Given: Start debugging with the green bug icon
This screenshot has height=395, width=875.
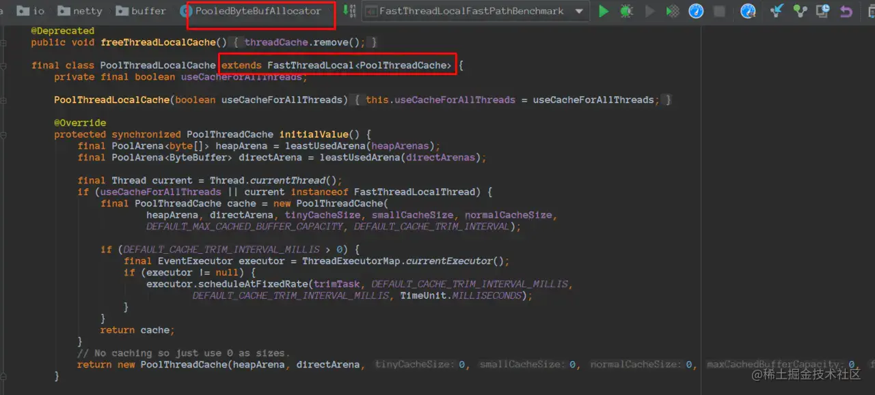Looking at the screenshot, I should pos(626,11).
